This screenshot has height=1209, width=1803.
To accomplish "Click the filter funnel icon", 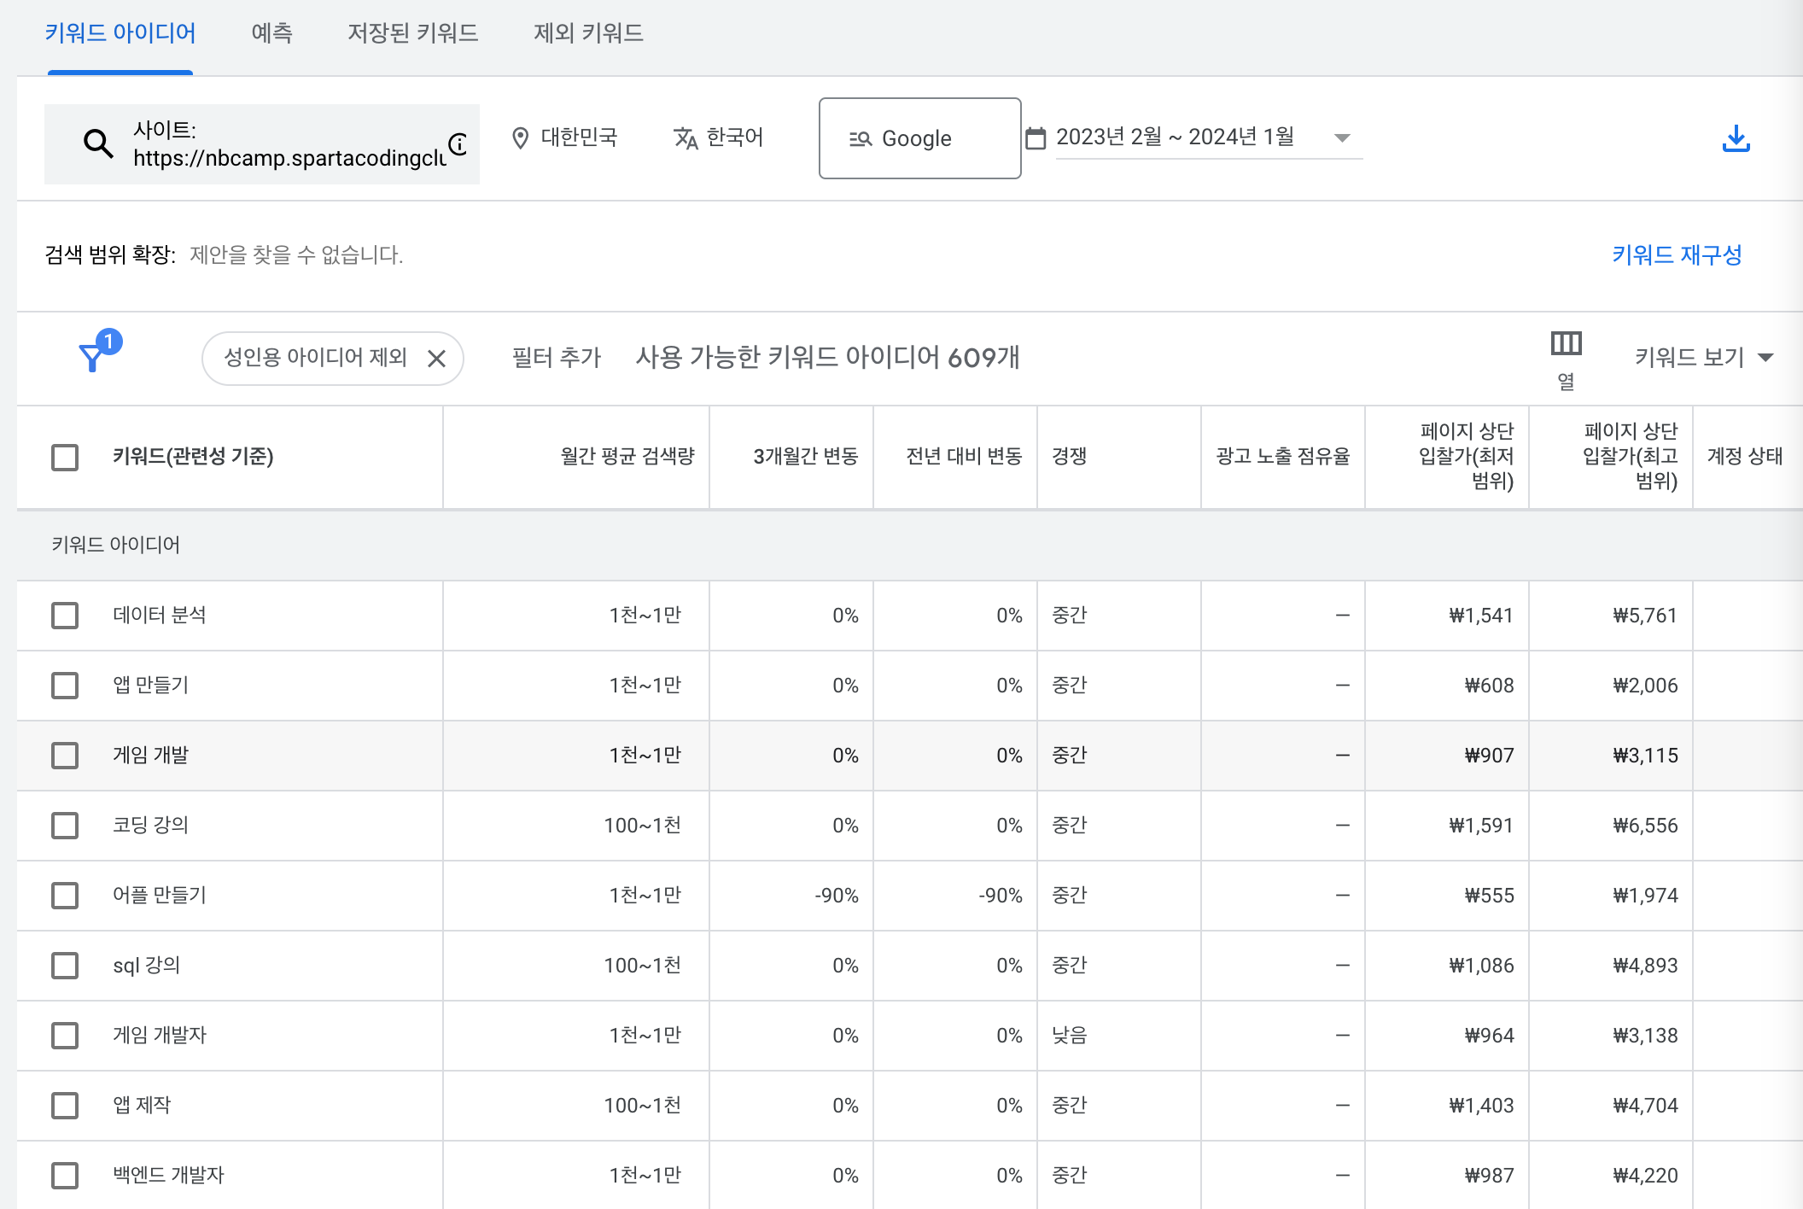I will click(x=92, y=357).
